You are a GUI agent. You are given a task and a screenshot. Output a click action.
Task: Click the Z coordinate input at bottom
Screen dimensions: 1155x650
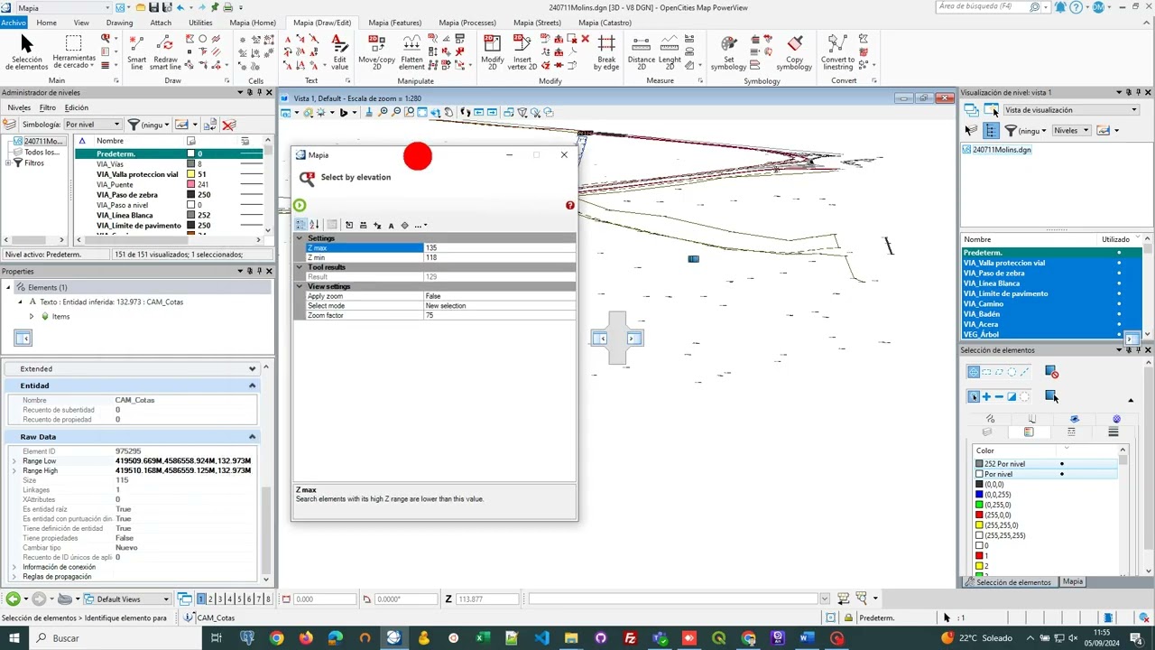pos(486,599)
